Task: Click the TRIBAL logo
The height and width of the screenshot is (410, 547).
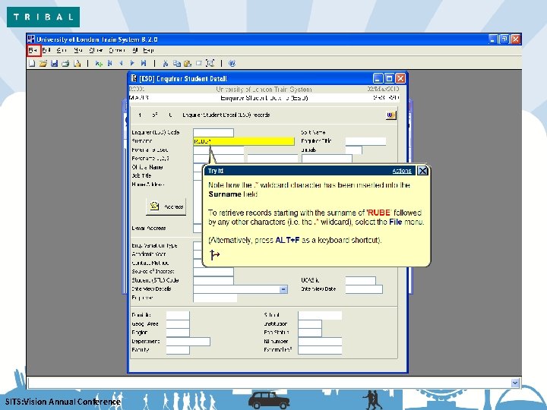Action: (x=43, y=17)
